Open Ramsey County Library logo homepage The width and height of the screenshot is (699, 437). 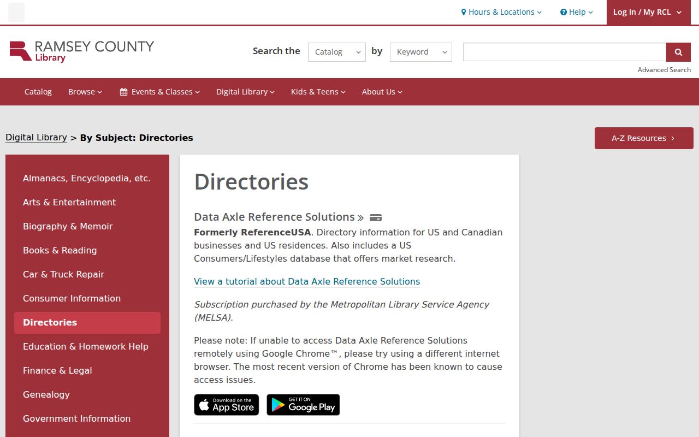point(82,51)
